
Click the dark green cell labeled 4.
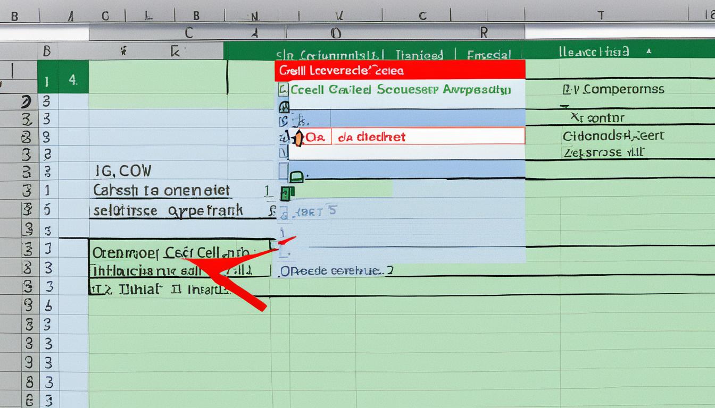(x=73, y=80)
